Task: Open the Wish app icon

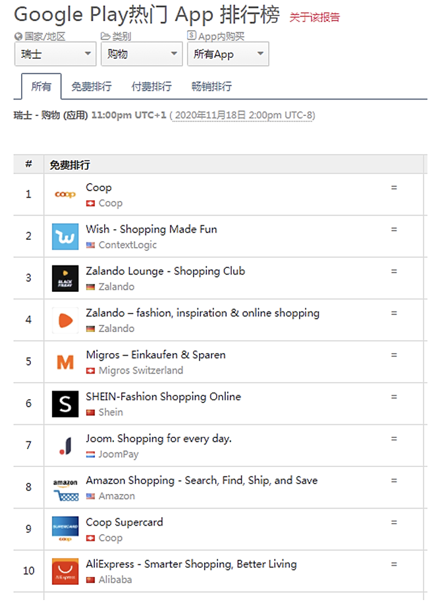Action: click(65, 236)
